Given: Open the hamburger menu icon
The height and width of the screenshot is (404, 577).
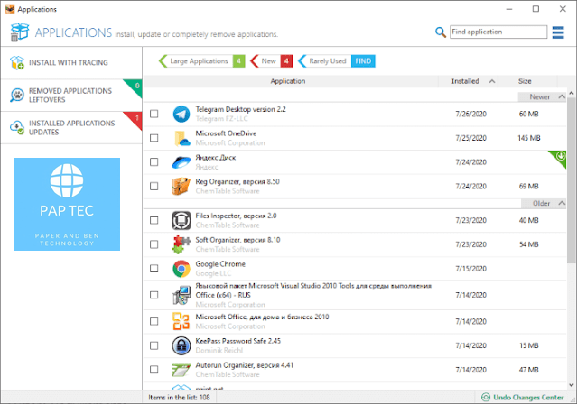Looking at the screenshot, I should pyautogui.click(x=558, y=32).
